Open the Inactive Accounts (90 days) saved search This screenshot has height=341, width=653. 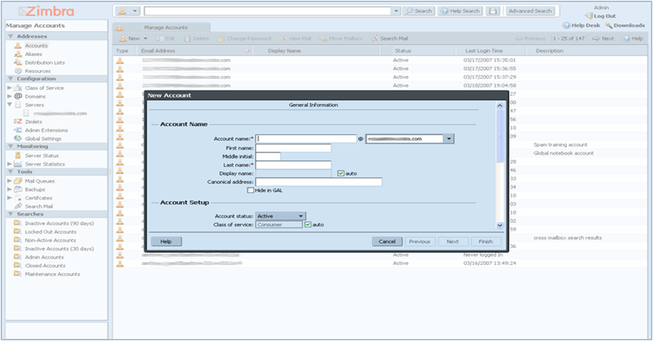point(59,223)
